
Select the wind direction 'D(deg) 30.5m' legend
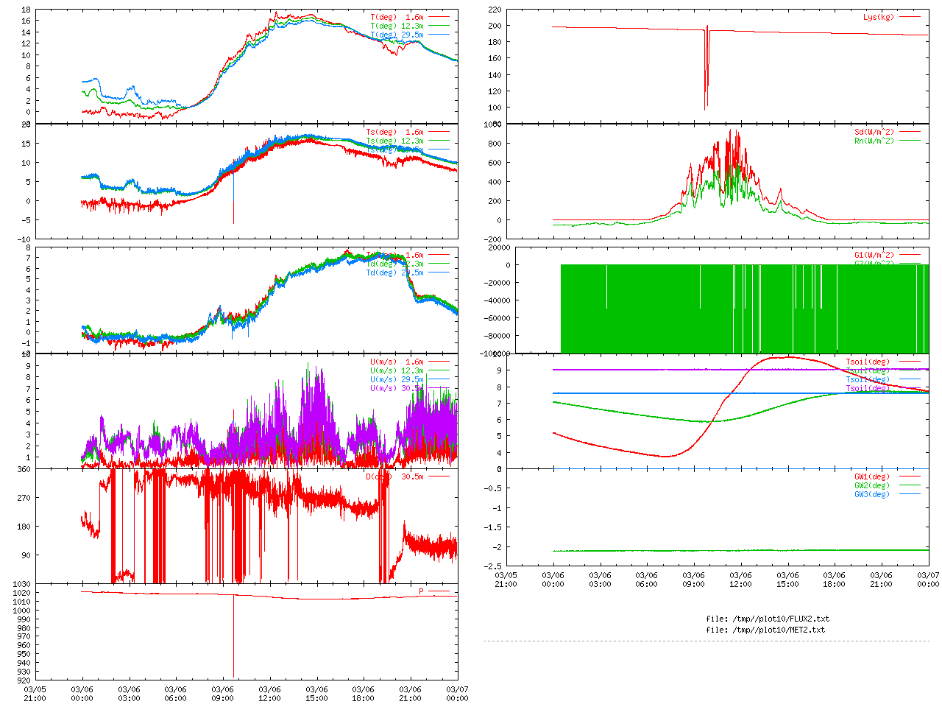point(394,476)
